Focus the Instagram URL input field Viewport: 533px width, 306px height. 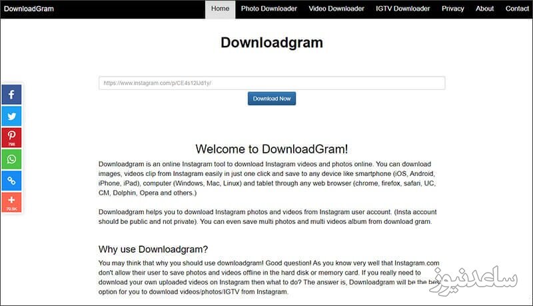272,83
